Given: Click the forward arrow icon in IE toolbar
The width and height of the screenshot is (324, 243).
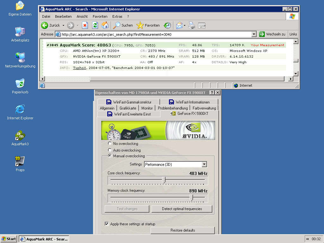Looking at the screenshot, I should tap(71, 25).
